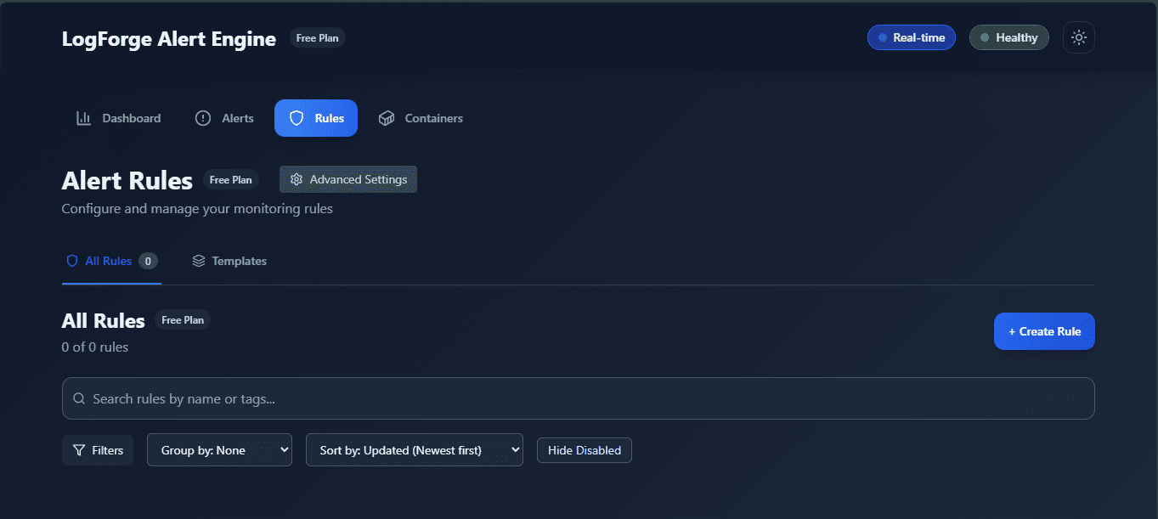
Task: Select the Dashboard bar chart icon
Action: (83, 117)
